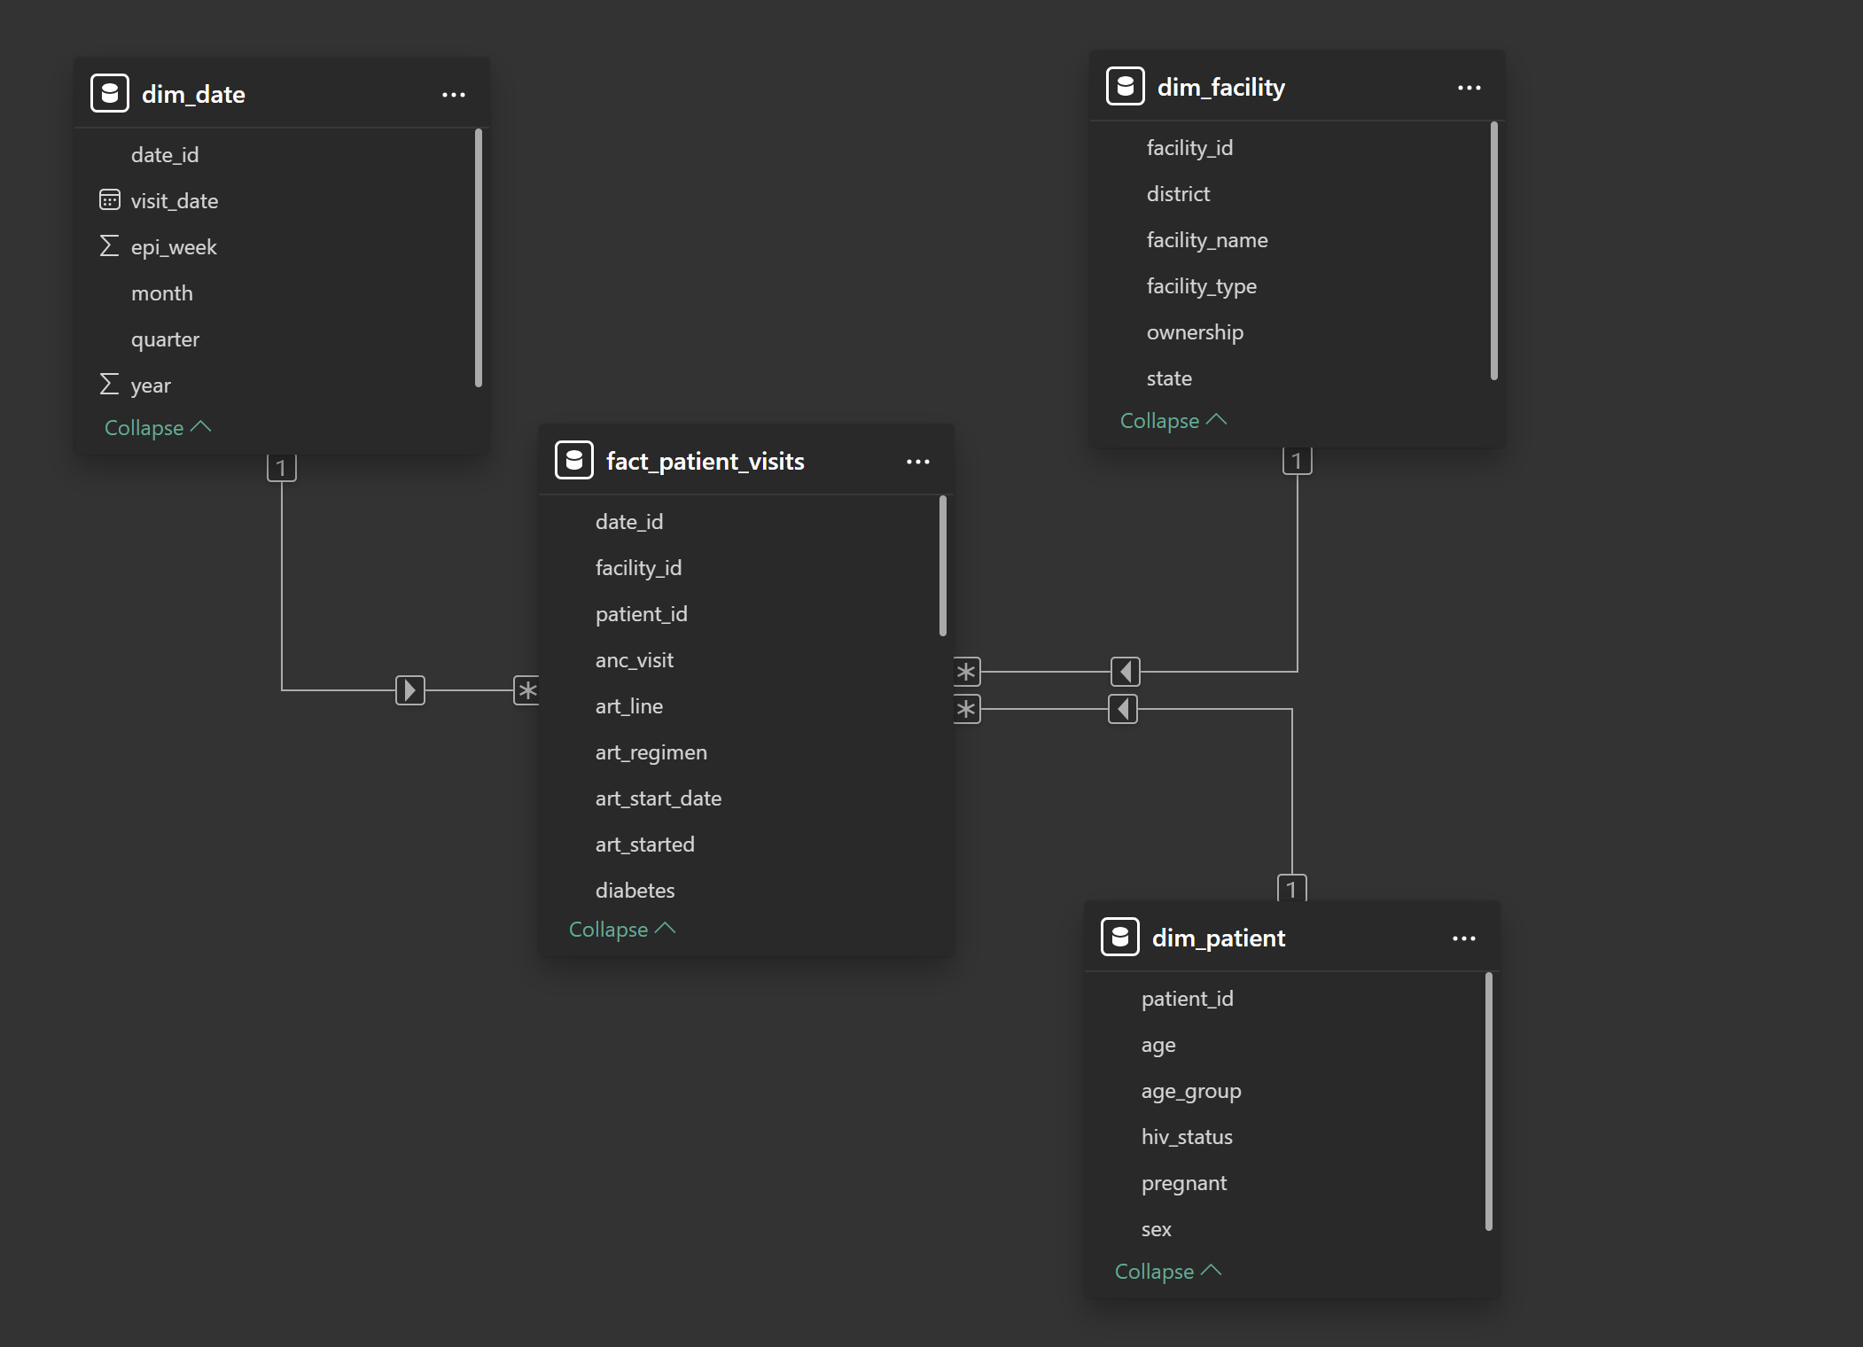Click the database icon on dim_facility header

(x=1124, y=86)
